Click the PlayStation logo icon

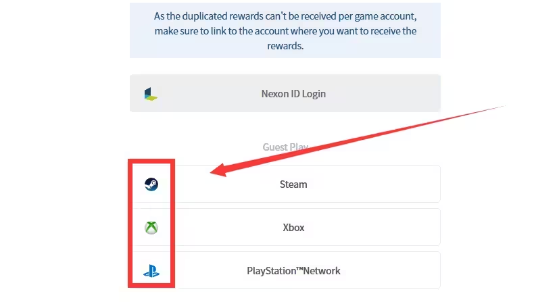(x=151, y=271)
